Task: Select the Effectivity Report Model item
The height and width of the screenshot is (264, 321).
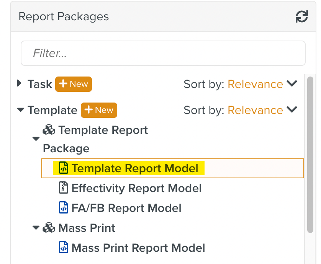Action: click(136, 188)
